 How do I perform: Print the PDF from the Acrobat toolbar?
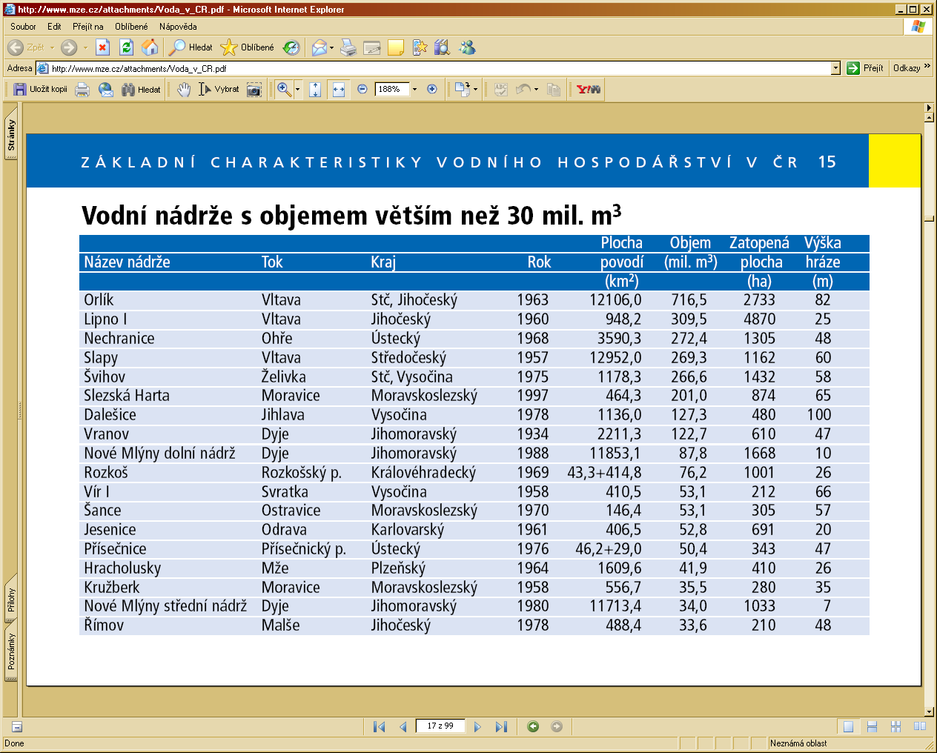[82, 90]
